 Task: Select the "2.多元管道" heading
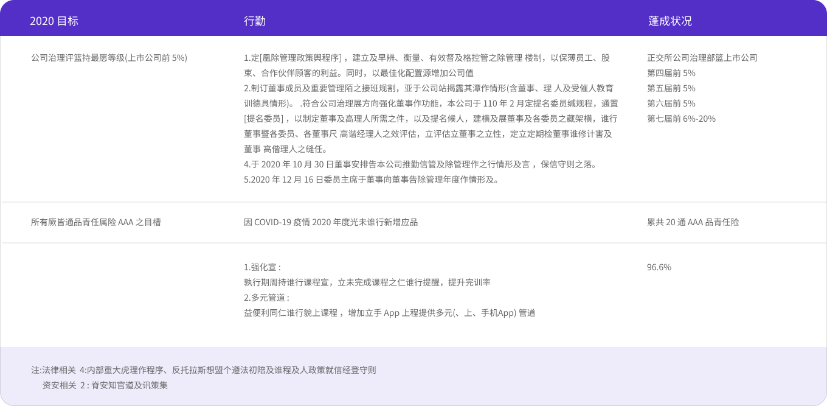tap(266, 298)
